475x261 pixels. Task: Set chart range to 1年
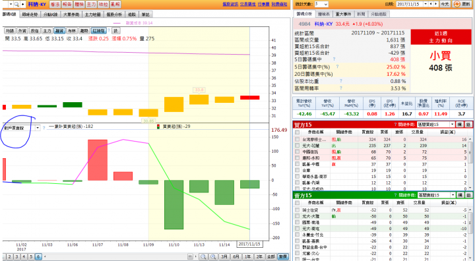(x=247, y=257)
